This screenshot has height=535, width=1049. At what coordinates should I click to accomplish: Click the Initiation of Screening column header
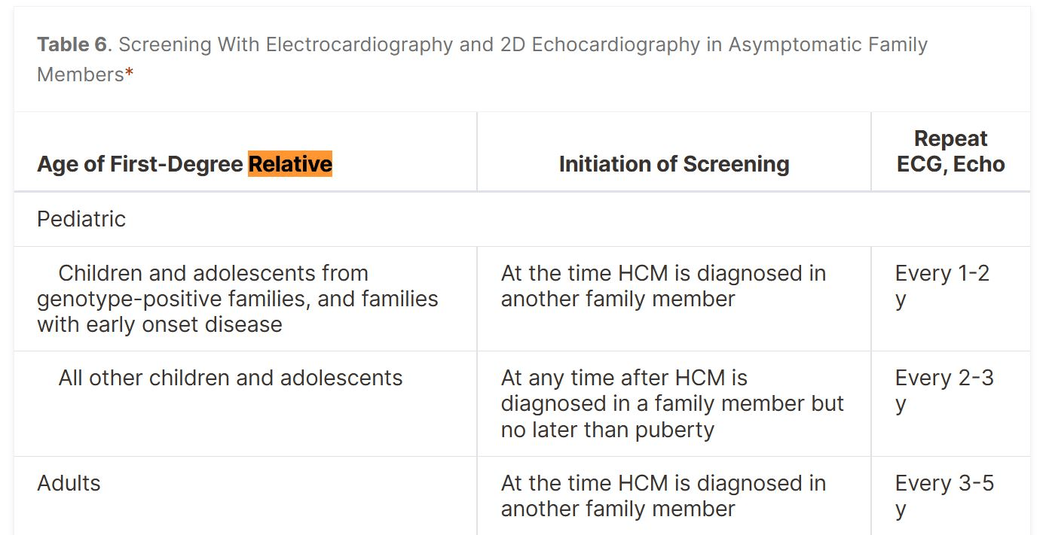click(674, 164)
